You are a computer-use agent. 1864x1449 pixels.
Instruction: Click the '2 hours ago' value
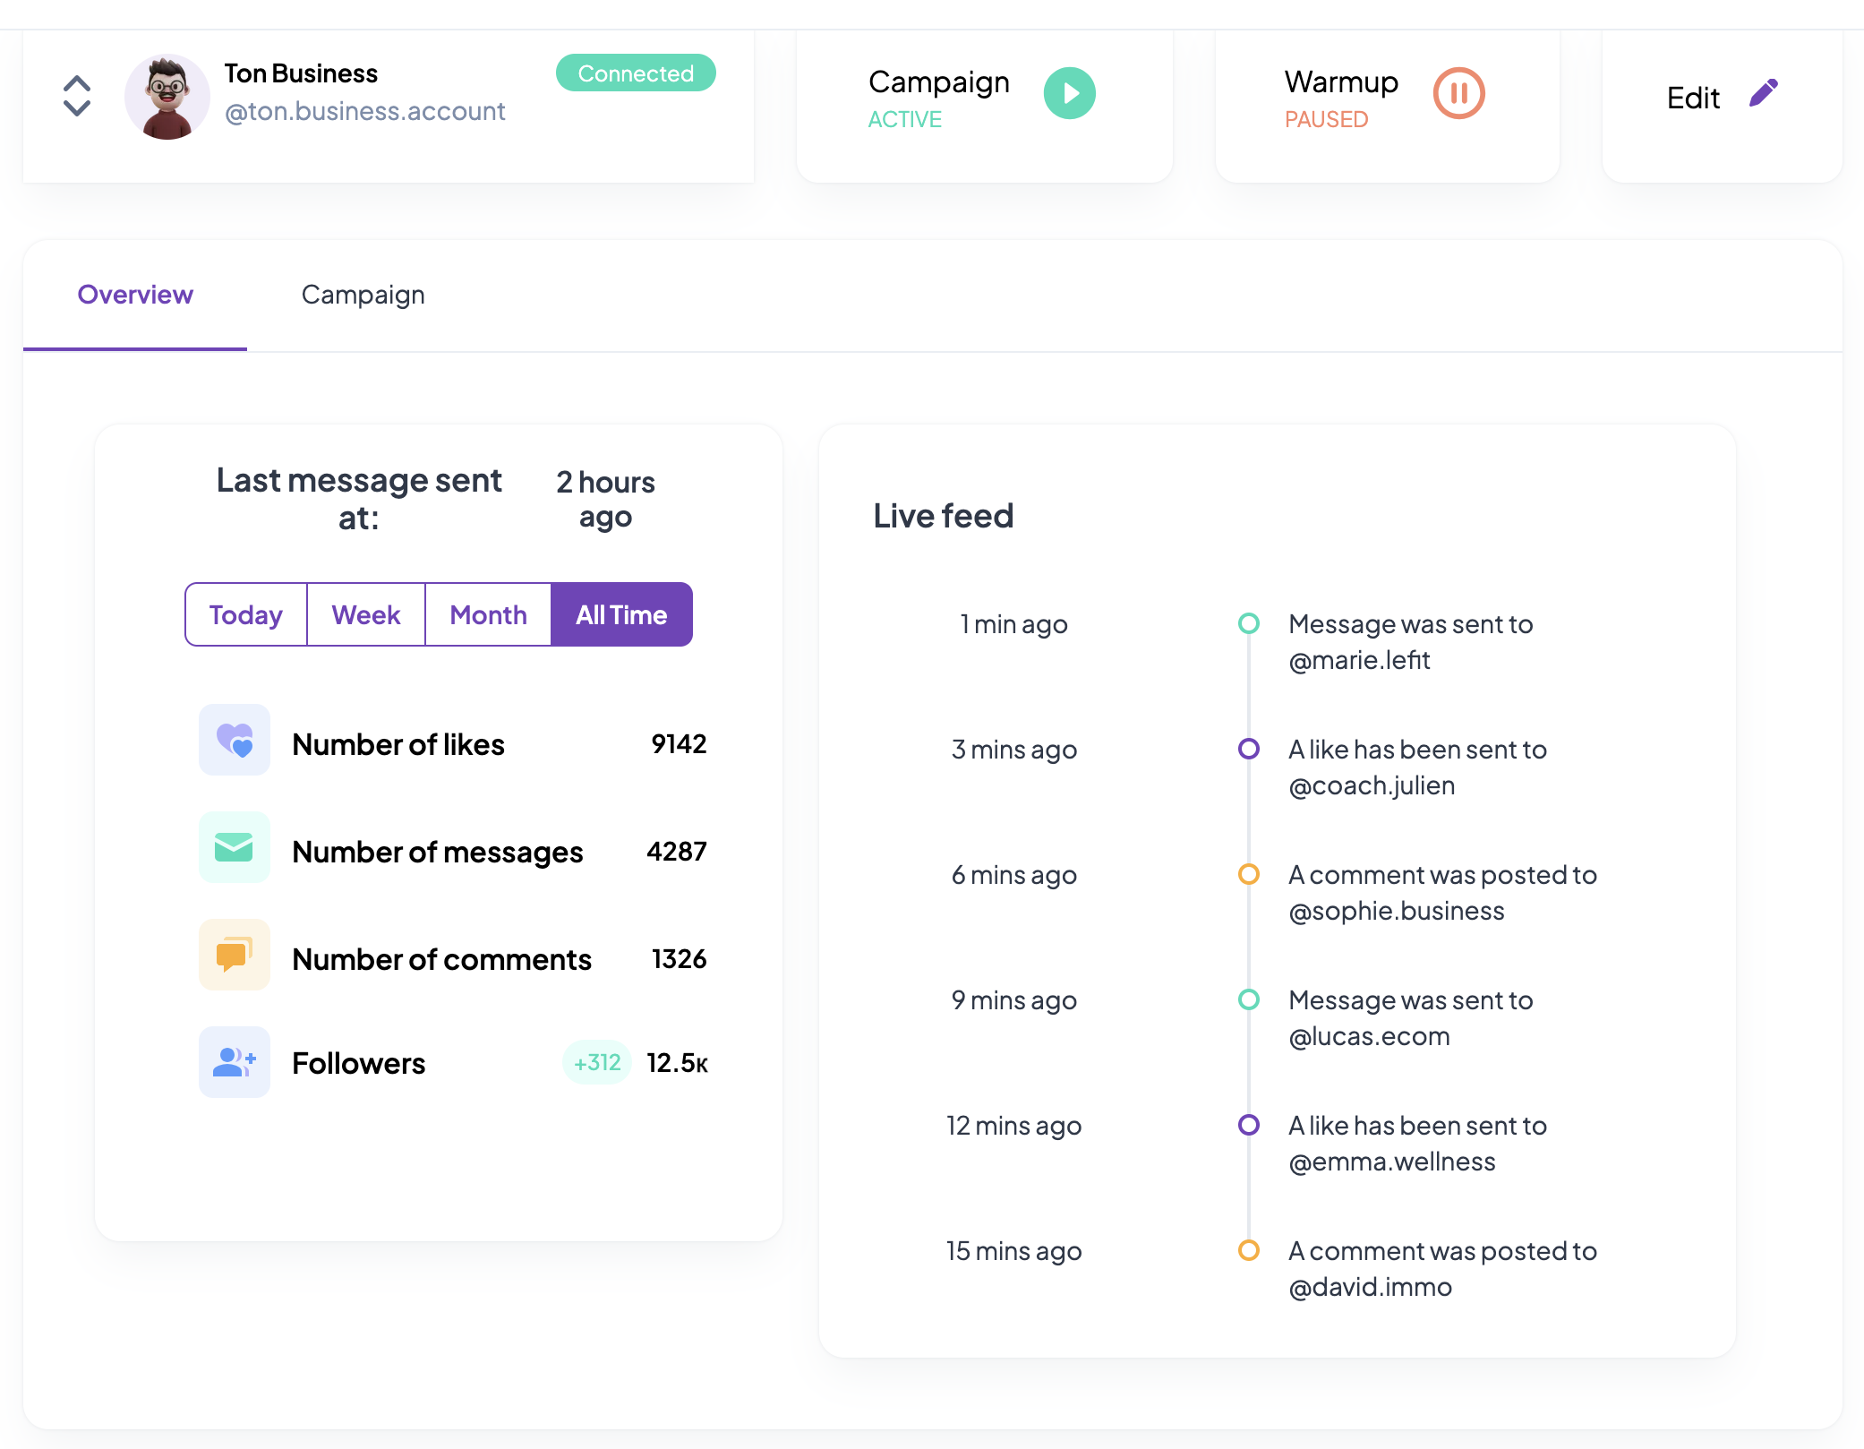pos(606,500)
